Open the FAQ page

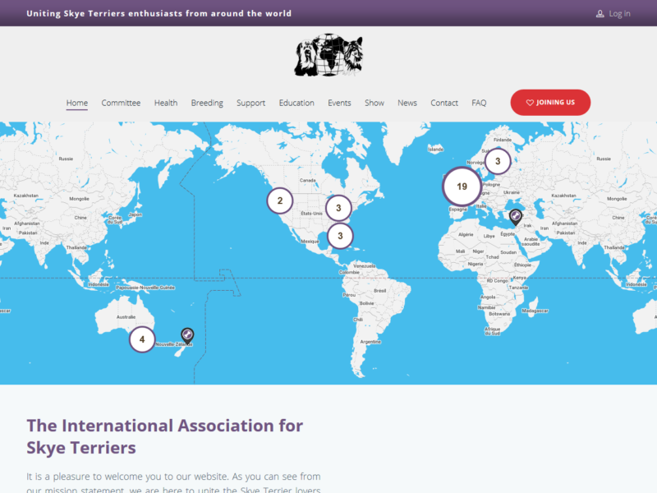[479, 103]
